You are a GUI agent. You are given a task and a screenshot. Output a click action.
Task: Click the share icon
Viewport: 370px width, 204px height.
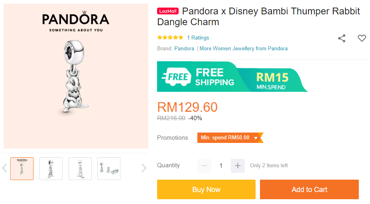(342, 38)
